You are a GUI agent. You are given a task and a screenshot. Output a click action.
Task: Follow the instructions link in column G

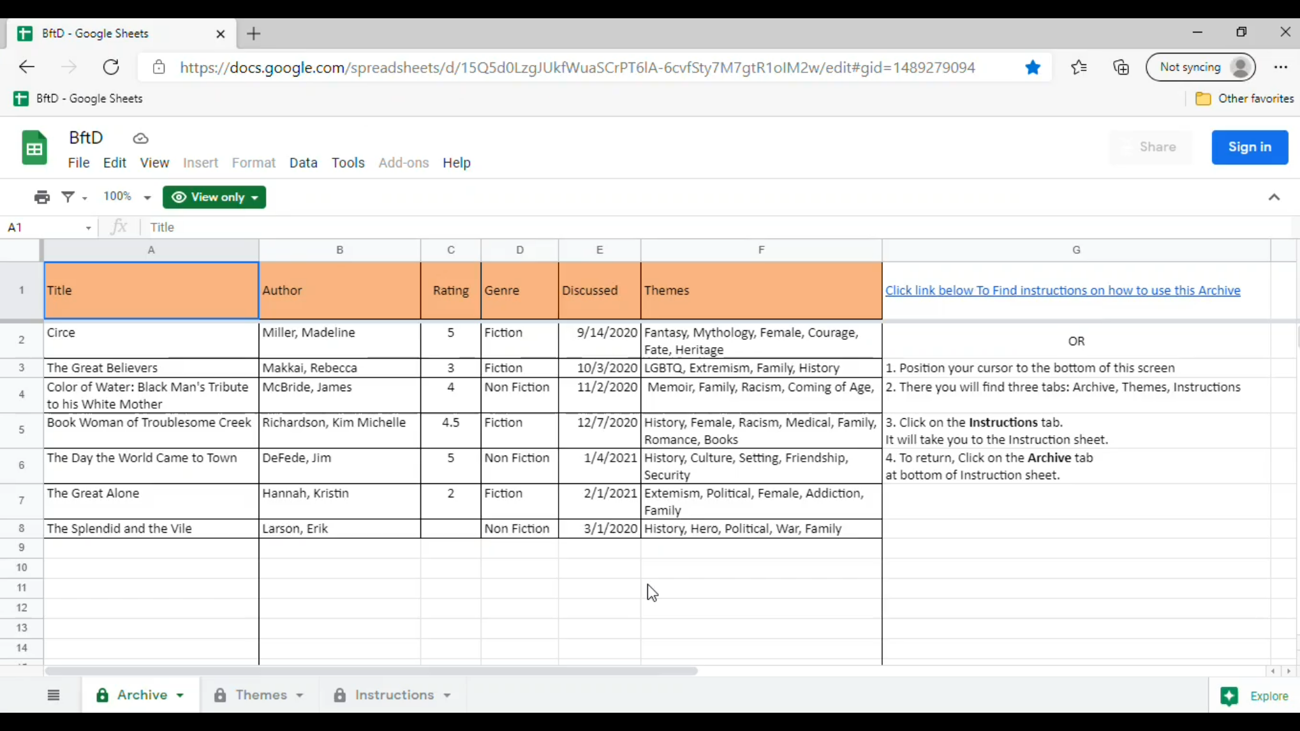[x=1062, y=290]
